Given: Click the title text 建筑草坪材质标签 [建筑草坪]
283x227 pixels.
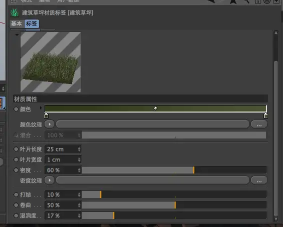Looking at the screenshot, I should (57, 13).
